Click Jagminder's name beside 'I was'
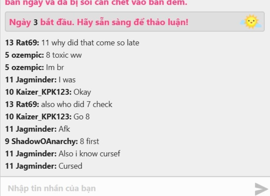The height and width of the screenshot is (196, 270). coord(36,80)
